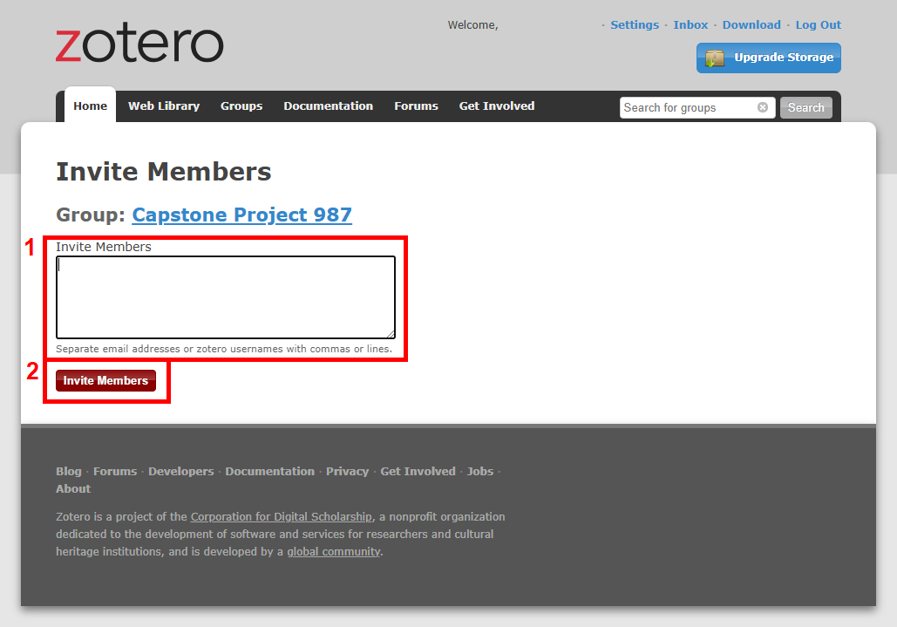The height and width of the screenshot is (627, 897).
Task: Open Corporation for Digital Scholarship link
Action: point(281,517)
